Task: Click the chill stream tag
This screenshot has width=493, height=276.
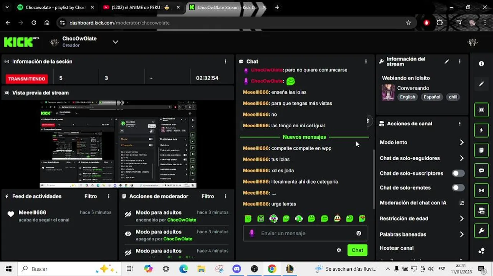Action: 453,97
